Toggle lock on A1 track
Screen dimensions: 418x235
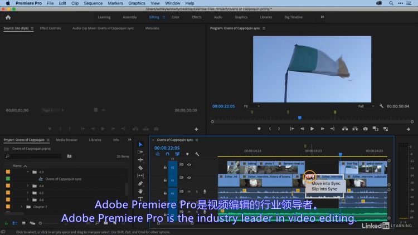coord(165,193)
